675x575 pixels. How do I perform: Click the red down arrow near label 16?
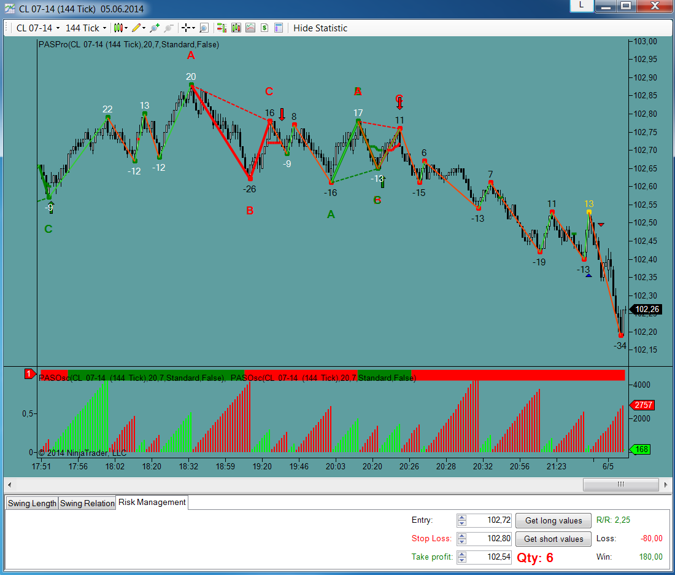click(x=282, y=114)
